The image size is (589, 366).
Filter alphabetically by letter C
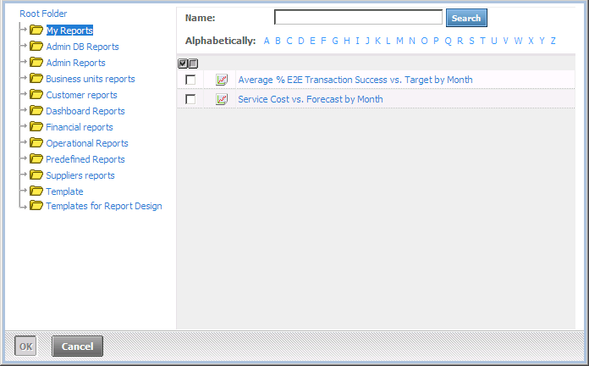(x=289, y=41)
